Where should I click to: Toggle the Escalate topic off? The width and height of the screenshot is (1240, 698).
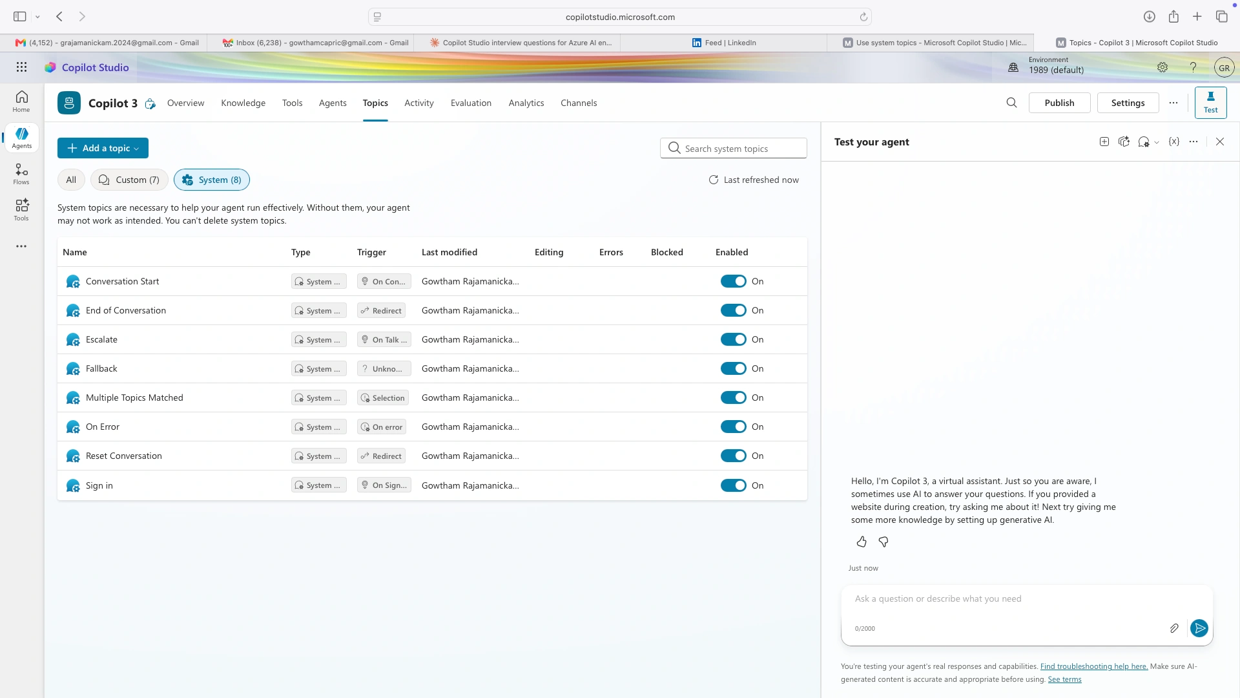click(x=734, y=339)
